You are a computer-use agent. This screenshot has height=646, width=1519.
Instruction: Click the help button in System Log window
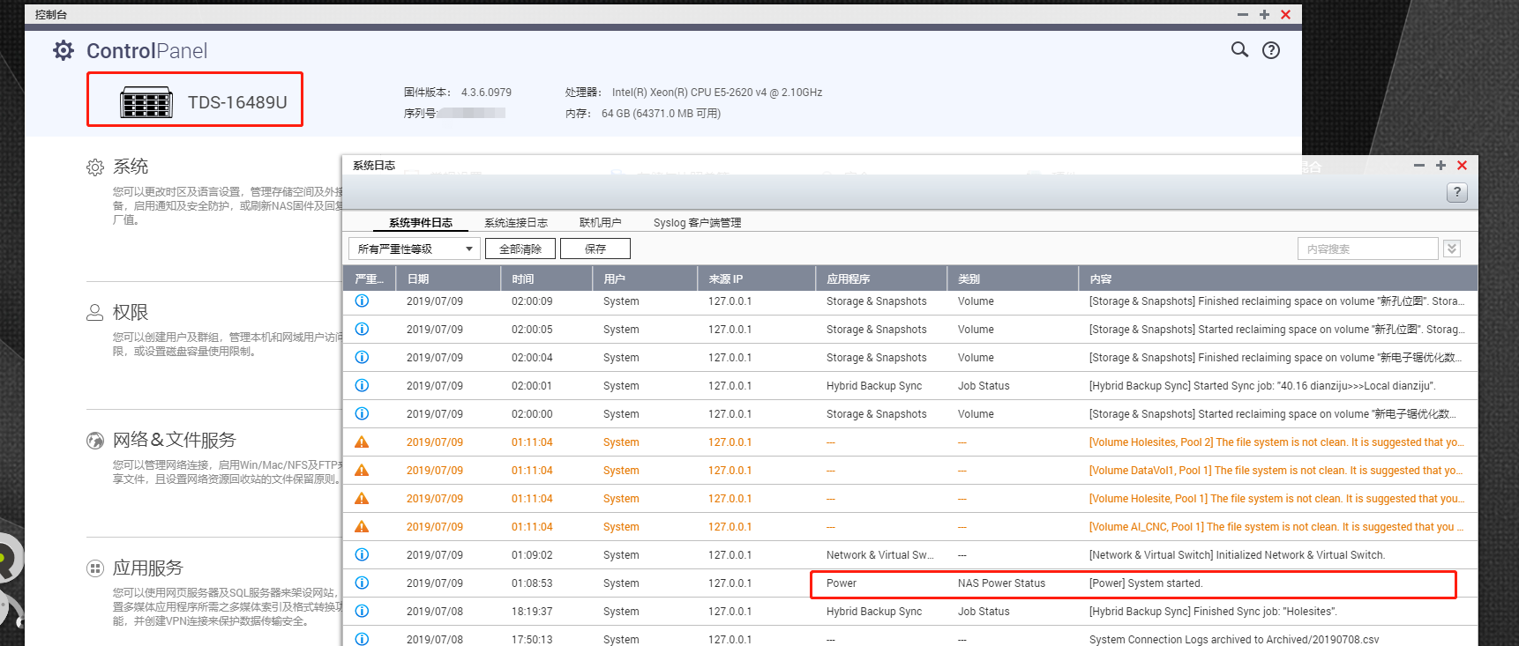[x=1457, y=192]
